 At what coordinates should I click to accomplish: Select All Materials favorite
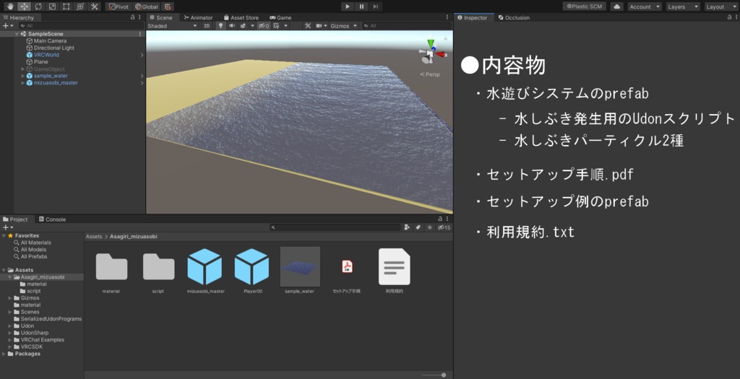coord(36,243)
